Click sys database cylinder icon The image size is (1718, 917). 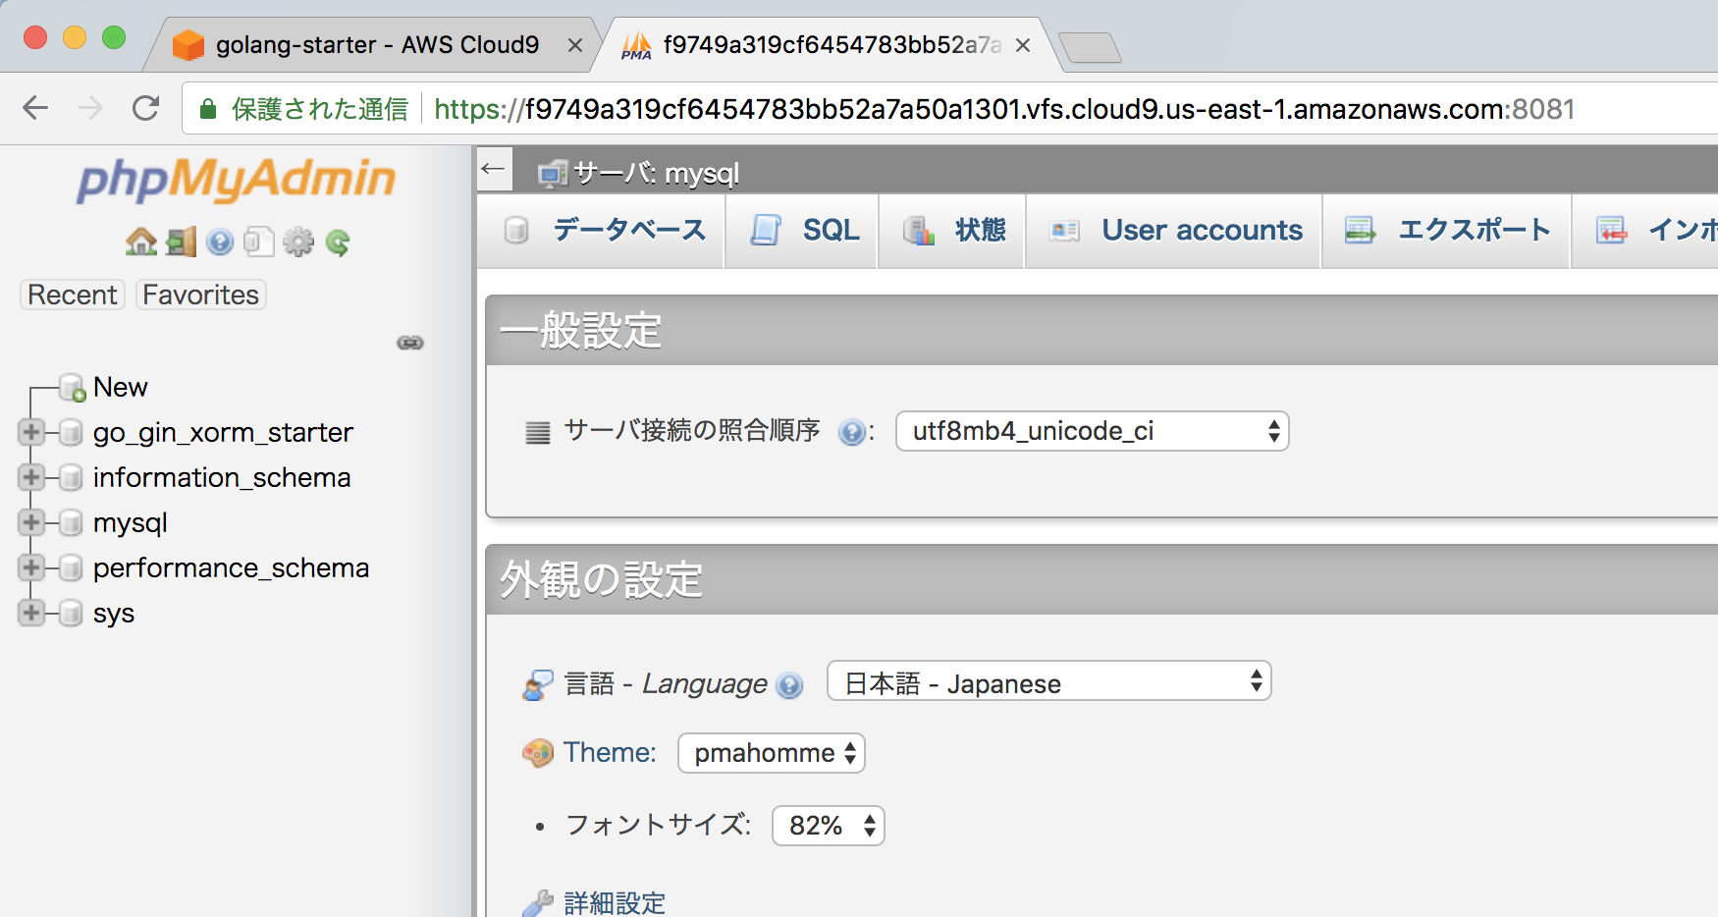click(71, 613)
